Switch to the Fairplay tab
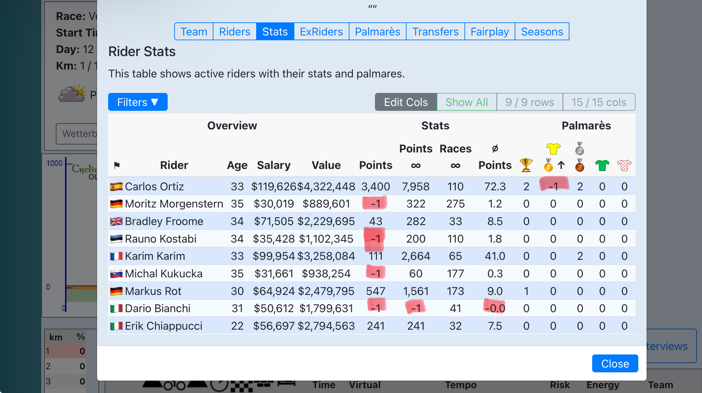702x393 pixels. (x=489, y=32)
